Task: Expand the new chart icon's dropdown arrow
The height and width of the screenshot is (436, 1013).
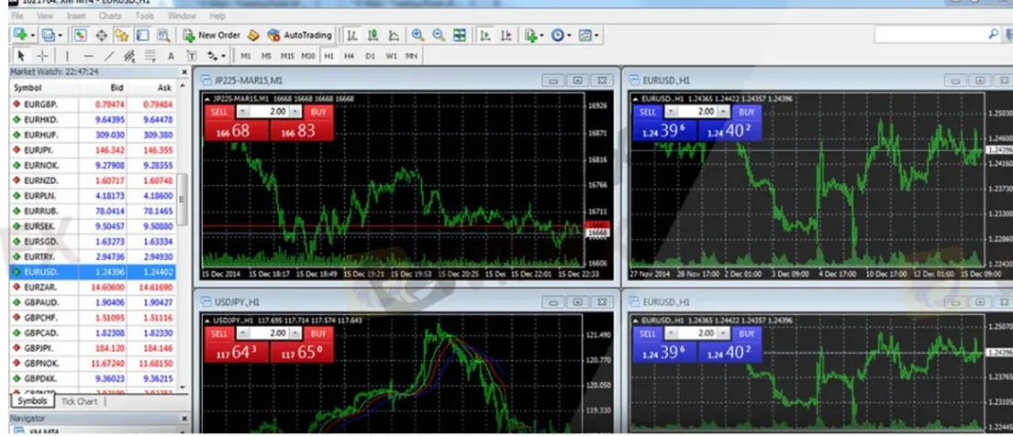Action: coord(32,36)
